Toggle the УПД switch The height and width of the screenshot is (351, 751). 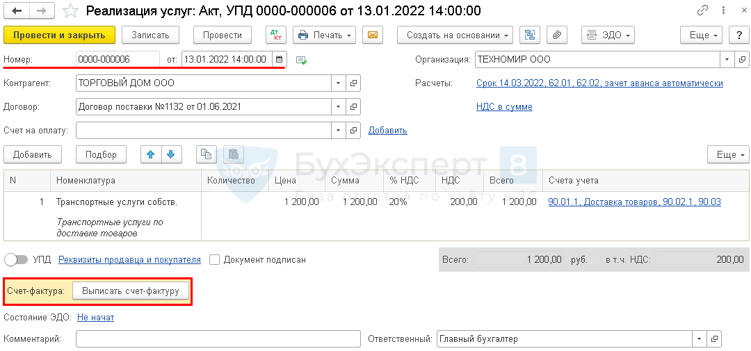click(x=16, y=259)
